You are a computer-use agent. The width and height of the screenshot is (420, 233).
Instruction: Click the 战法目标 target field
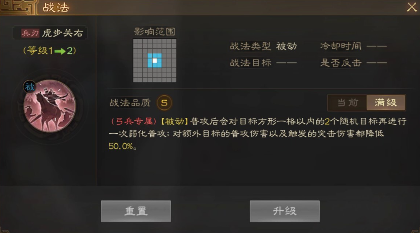point(264,63)
